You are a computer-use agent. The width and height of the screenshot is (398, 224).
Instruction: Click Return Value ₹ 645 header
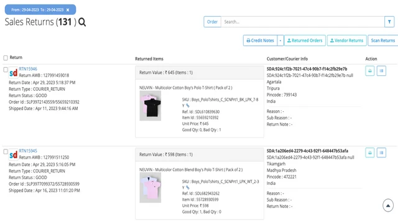166,73
